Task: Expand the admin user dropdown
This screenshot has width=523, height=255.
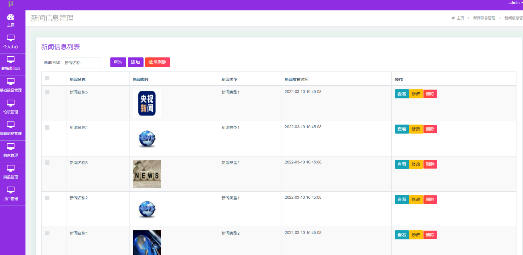Action: click(515, 3)
